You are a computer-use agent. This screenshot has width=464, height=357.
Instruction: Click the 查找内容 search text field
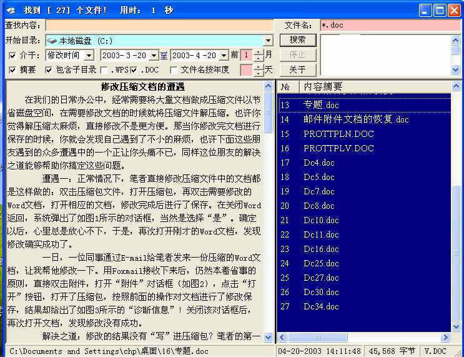point(159,26)
